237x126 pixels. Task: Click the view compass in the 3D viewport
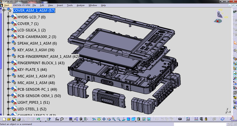[220, 16]
